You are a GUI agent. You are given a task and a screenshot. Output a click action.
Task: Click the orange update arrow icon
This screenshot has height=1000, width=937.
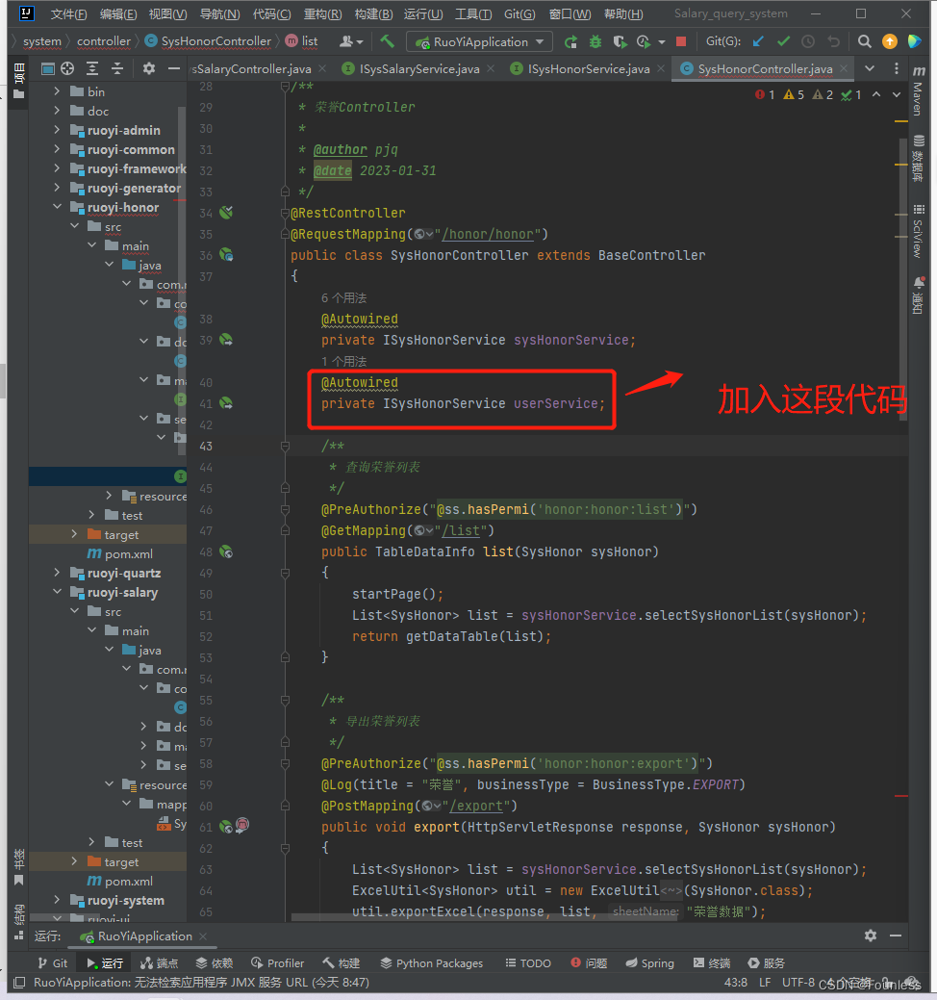pos(889,41)
